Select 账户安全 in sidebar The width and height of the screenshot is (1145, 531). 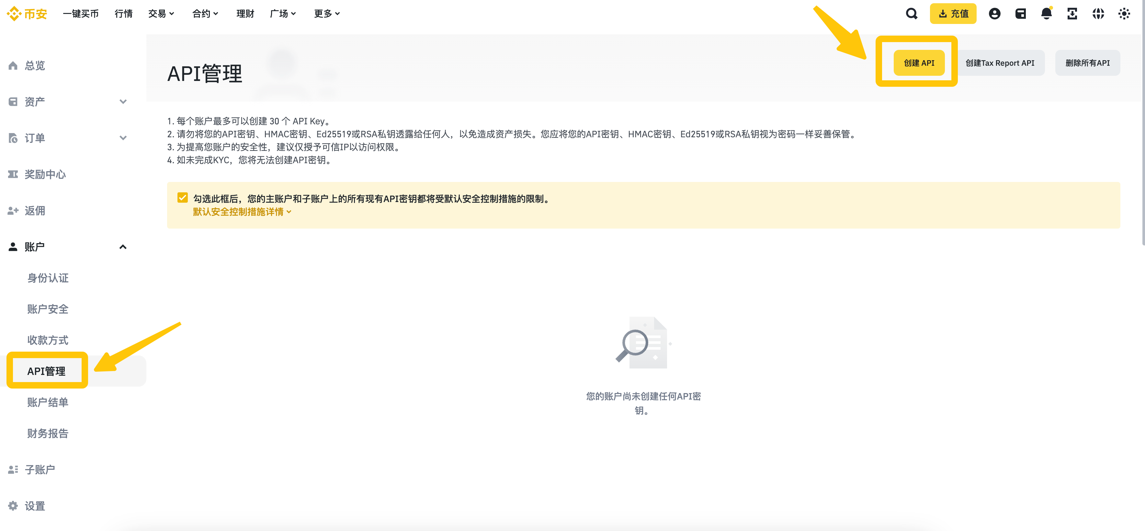[48, 309]
